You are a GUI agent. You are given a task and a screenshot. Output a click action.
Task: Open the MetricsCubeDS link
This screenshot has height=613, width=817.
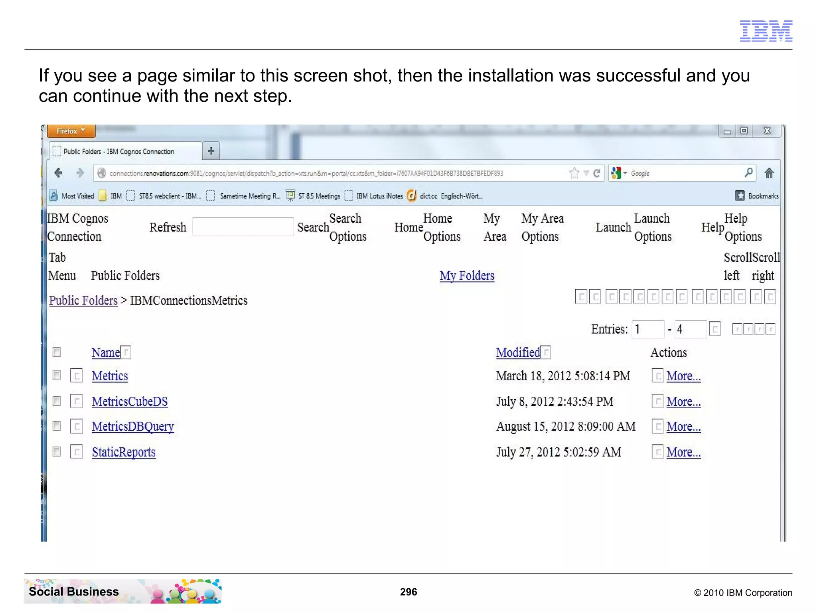130,401
